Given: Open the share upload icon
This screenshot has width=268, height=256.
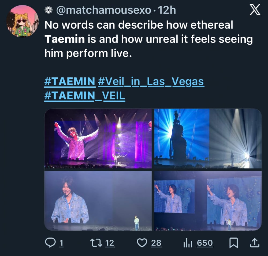Looking at the screenshot, I should pyautogui.click(x=254, y=243).
